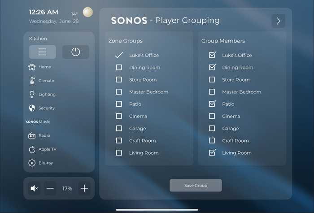Open the Security menu item
314x213 pixels.
tap(47, 108)
